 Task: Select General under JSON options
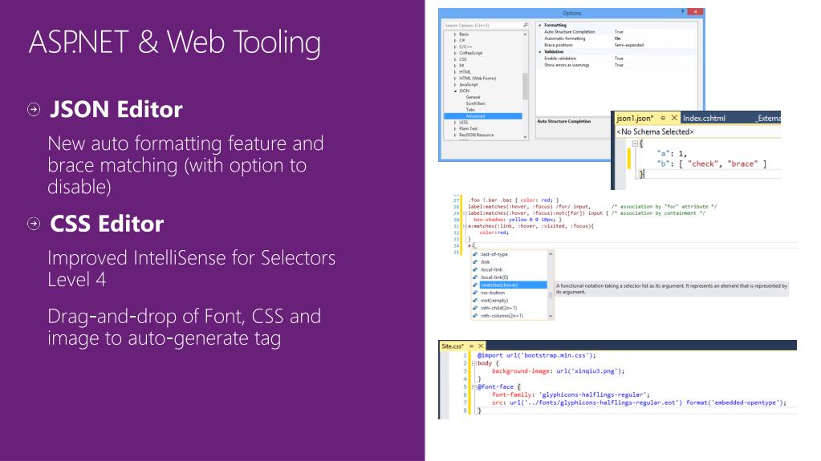point(473,97)
